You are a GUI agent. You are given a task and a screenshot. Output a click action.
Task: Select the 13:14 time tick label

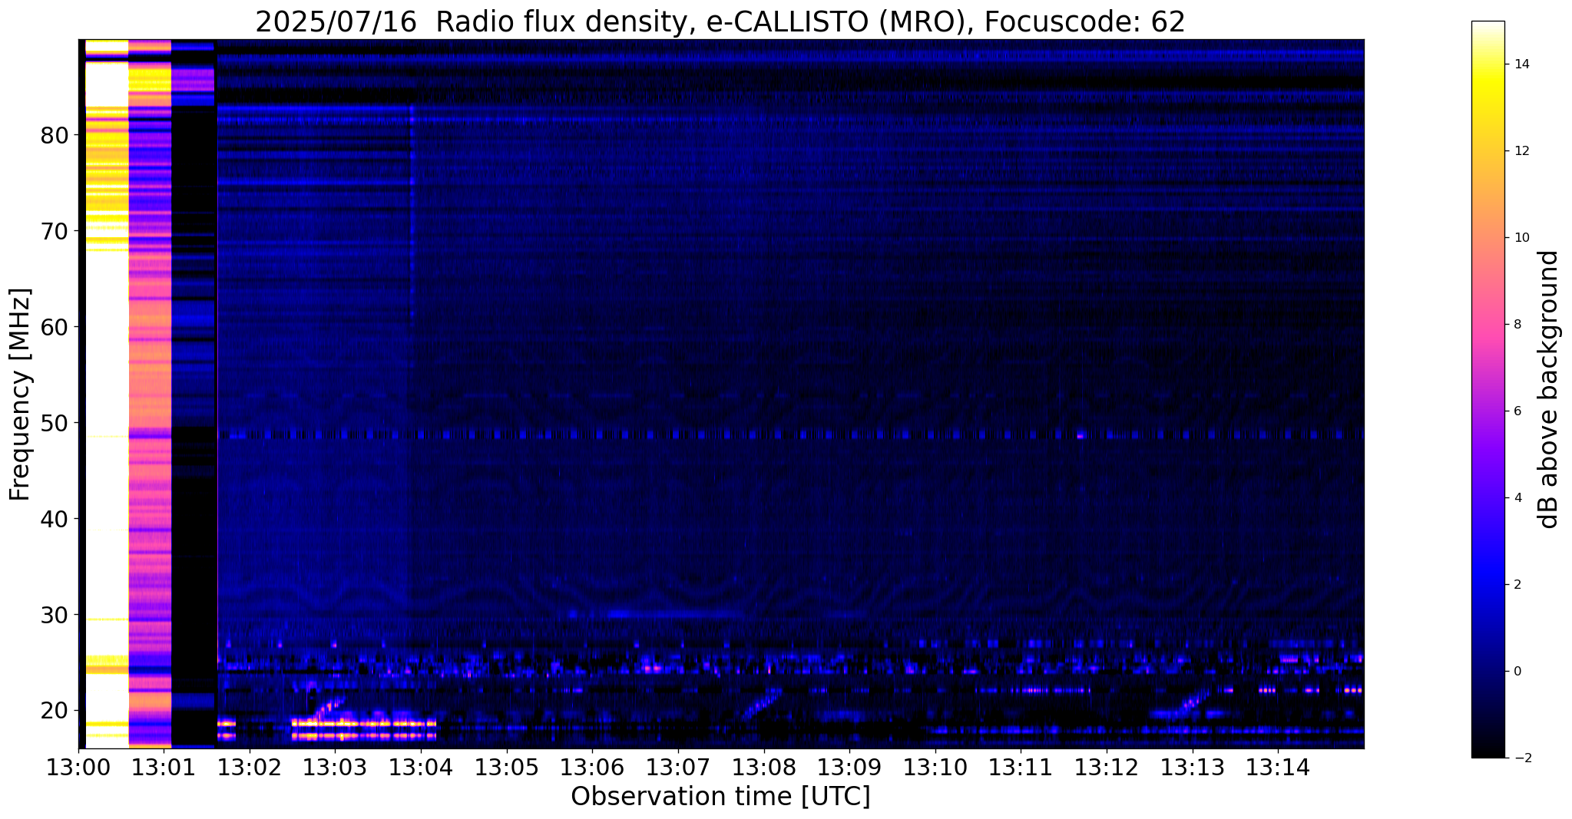coord(1278,767)
